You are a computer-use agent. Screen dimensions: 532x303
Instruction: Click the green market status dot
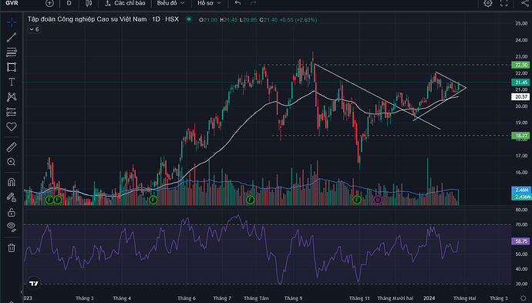(x=189, y=19)
